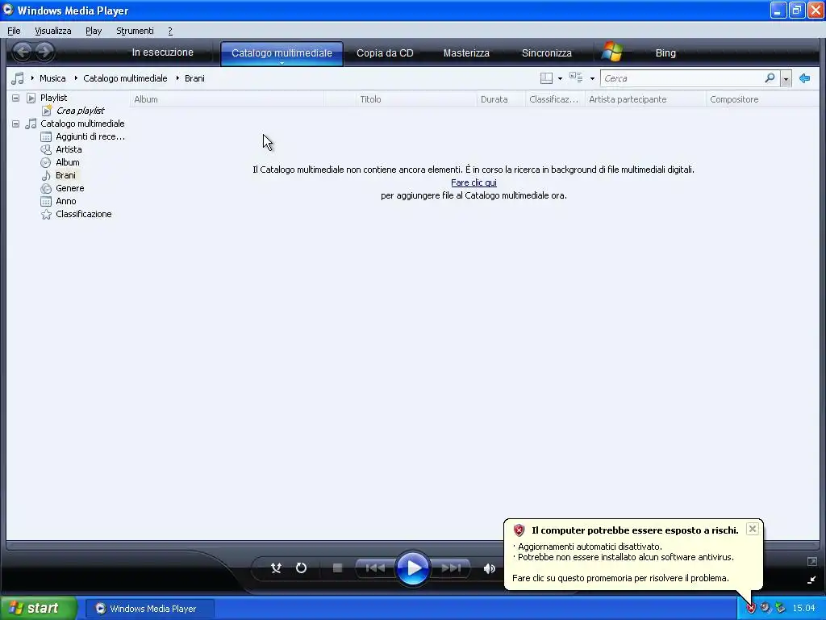
Task: Toggle shuffle playback
Action: pos(276,568)
